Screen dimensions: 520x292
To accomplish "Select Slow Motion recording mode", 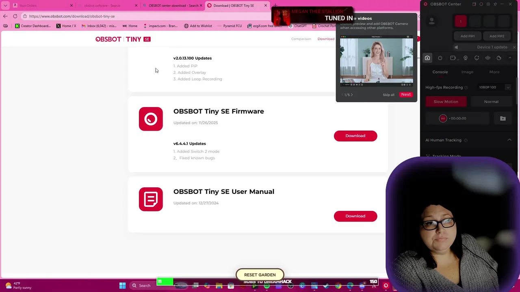I will tap(446, 102).
